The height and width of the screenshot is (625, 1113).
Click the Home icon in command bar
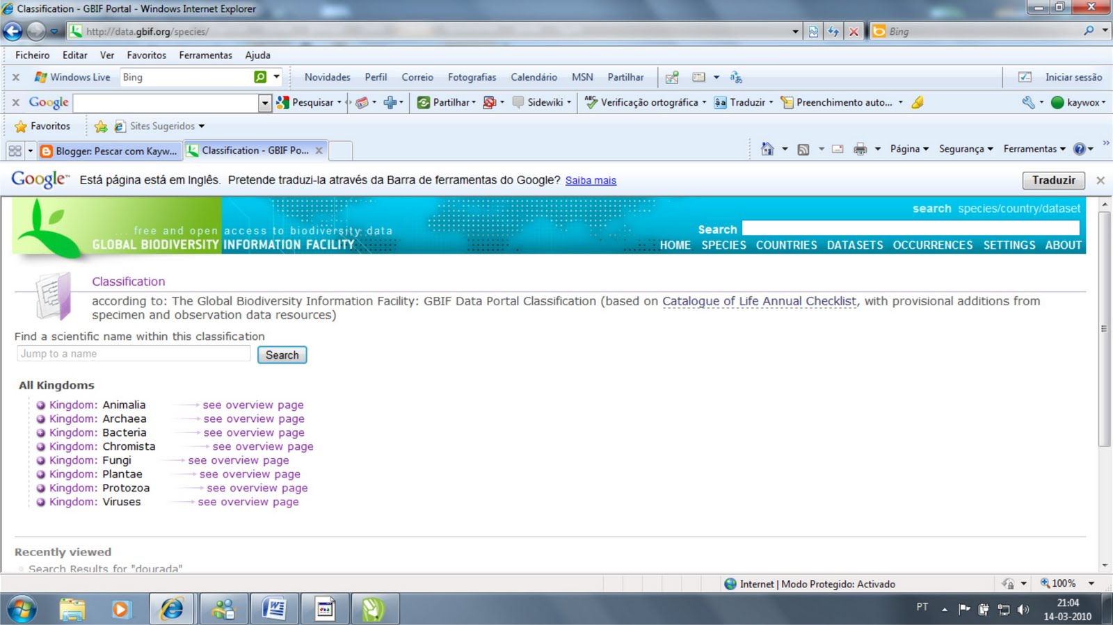(767, 149)
